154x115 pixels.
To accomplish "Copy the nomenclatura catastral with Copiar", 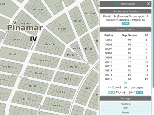I will [x=125, y=23].
